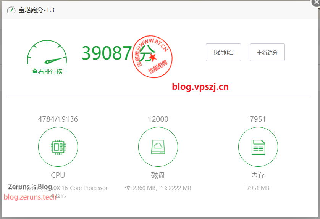Click the 宝塔跑分-1.3 window title
320x219 pixels.
tap(36, 10)
